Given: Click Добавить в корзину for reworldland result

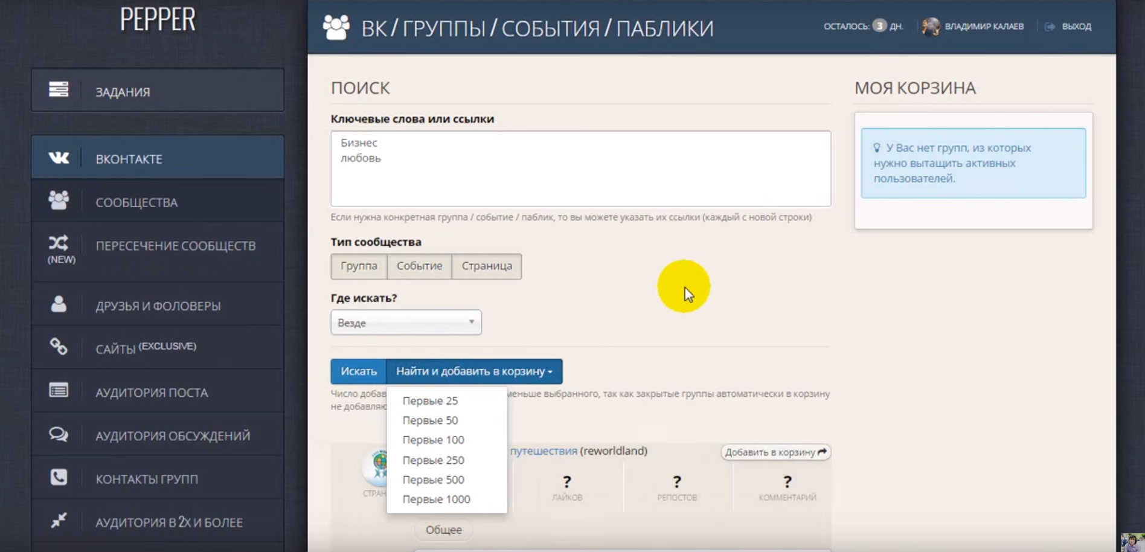Looking at the screenshot, I should point(775,452).
